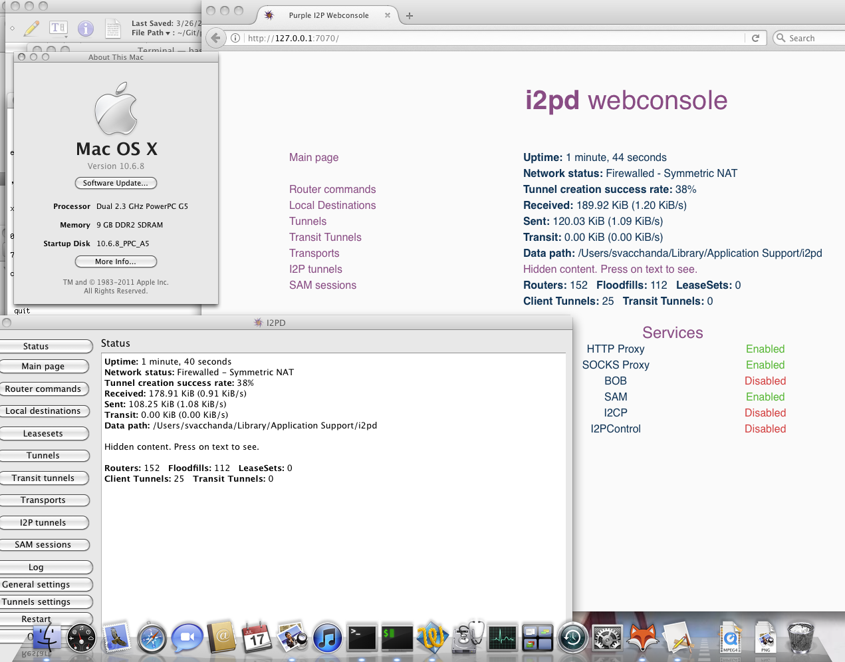Open Activity Monitor from the Dock

click(x=502, y=638)
